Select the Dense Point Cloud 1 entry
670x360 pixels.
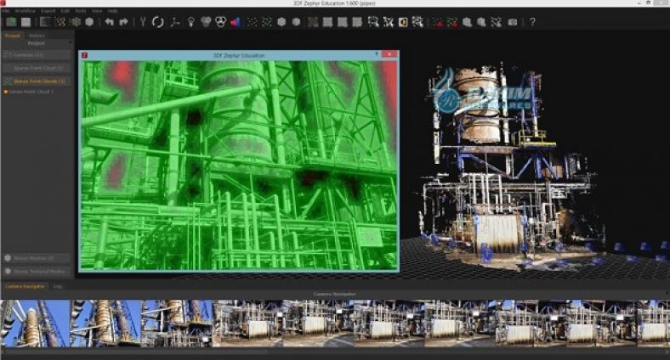pyautogui.click(x=31, y=92)
